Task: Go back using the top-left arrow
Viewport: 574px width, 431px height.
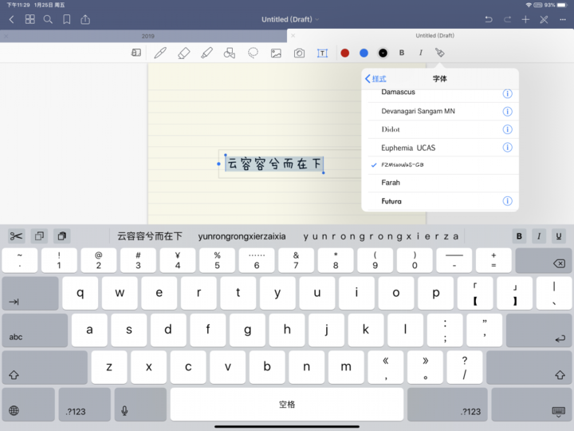Action: [x=11, y=19]
